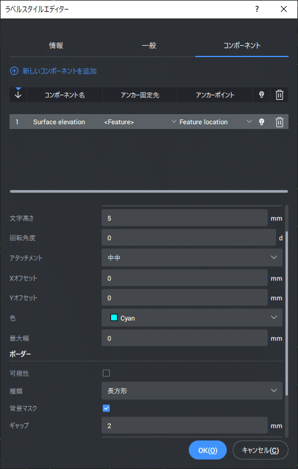Open the Feature location anchor point dropdown

tap(215, 122)
